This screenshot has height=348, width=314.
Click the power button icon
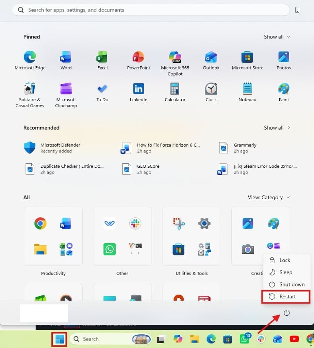click(x=287, y=313)
